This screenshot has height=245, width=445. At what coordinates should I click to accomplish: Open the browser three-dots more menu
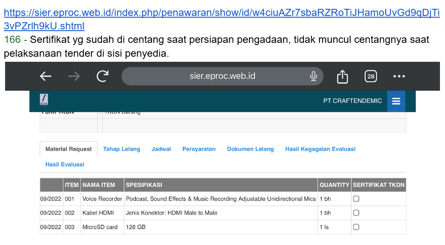[399, 76]
